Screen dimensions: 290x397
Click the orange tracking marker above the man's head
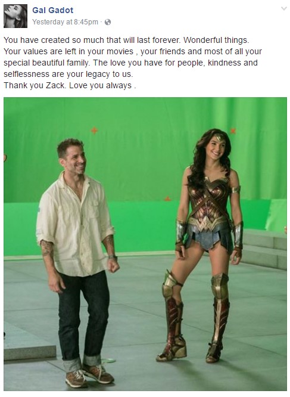94,131
